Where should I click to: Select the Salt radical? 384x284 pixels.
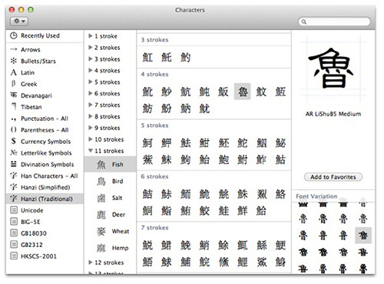click(x=110, y=198)
